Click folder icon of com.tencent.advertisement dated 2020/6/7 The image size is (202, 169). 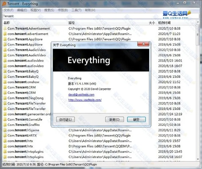point(5,34)
